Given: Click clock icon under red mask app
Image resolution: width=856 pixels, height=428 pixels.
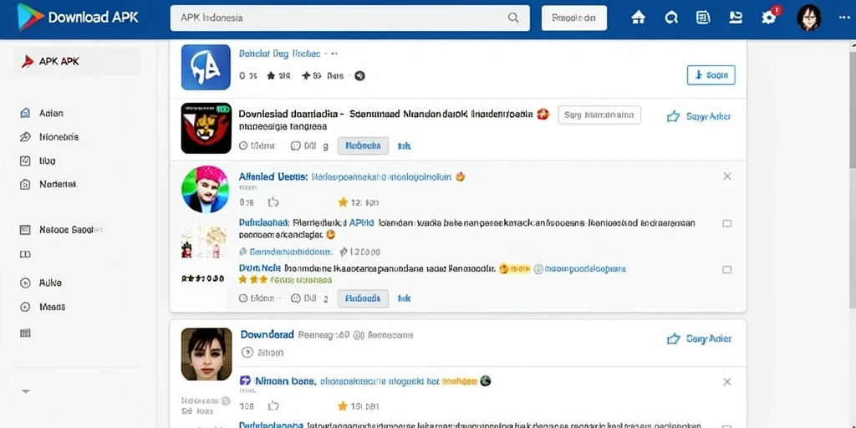Looking at the screenshot, I should [x=243, y=145].
